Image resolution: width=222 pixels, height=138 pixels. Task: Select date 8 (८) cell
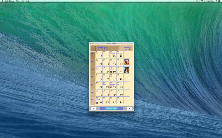click(x=106, y=54)
